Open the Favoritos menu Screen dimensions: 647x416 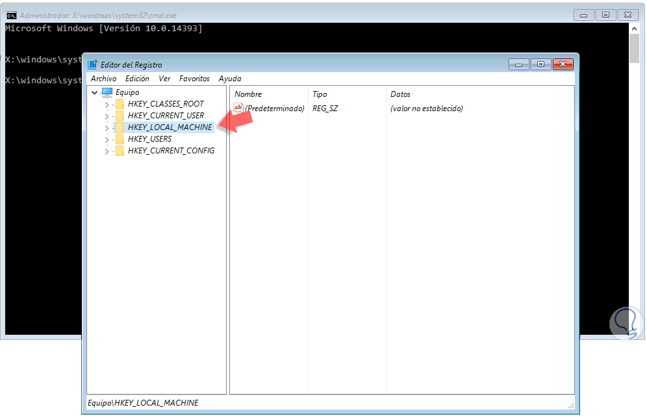[x=194, y=79]
